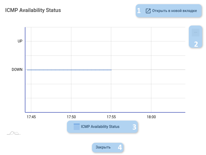Click the small chart logo icon
Image resolution: width=206 pixels, height=155 pixels.
pyautogui.click(x=14, y=133)
